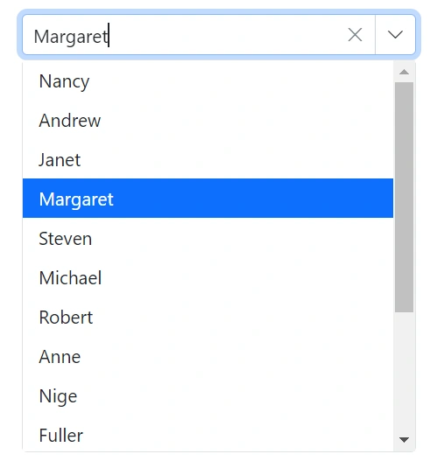
Task: Click the scrollbar down arrow
Action: (x=404, y=439)
